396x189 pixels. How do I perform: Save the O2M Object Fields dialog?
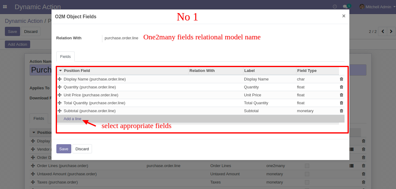click(x=64, y=149)
